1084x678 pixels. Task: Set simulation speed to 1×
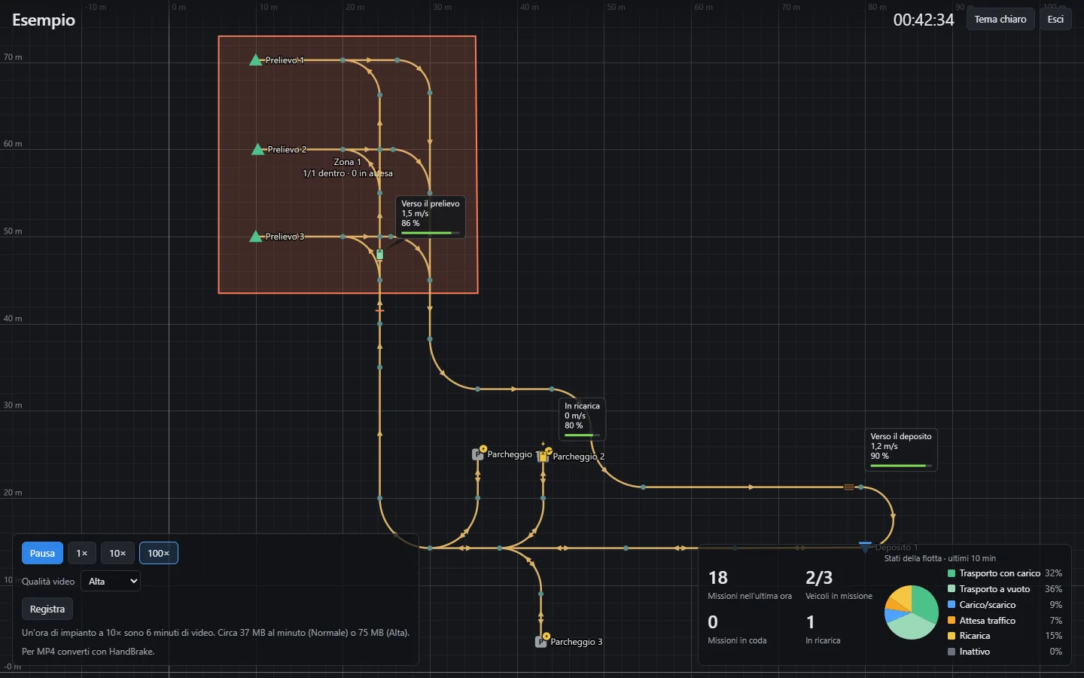(82, 553)
